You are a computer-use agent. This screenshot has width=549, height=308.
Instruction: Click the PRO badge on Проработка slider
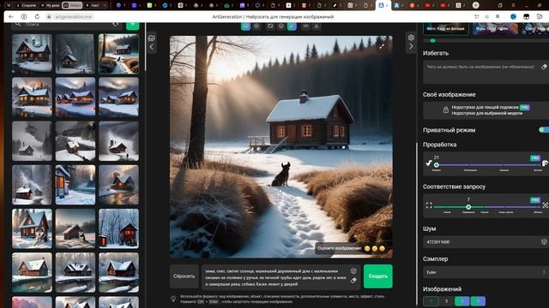[534, 157]
